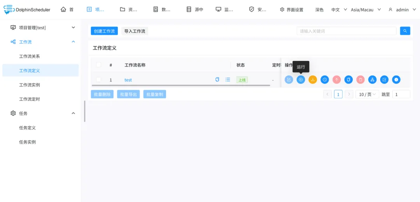420x202 pixels.
Task: Click the gear icon next to 界面设置
Action: pyautogui.click(x=282, y=10)
